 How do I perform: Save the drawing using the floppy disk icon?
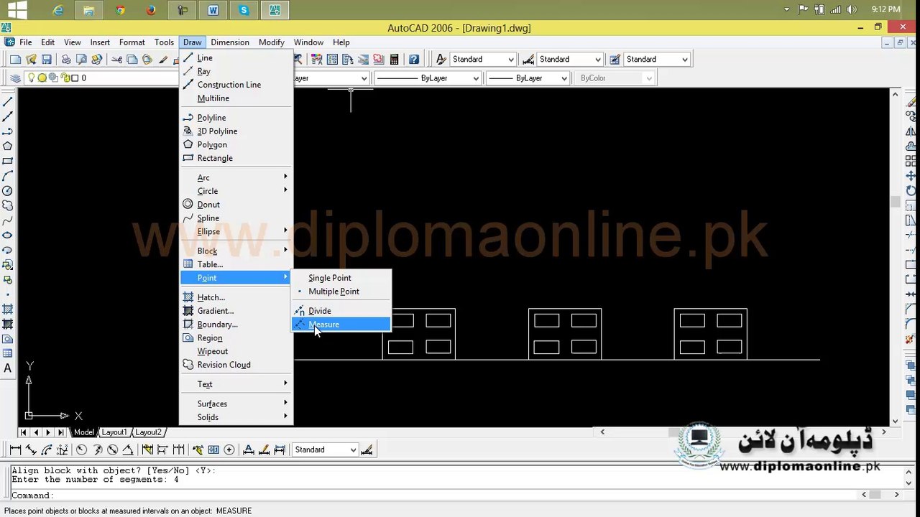(47, 60)
